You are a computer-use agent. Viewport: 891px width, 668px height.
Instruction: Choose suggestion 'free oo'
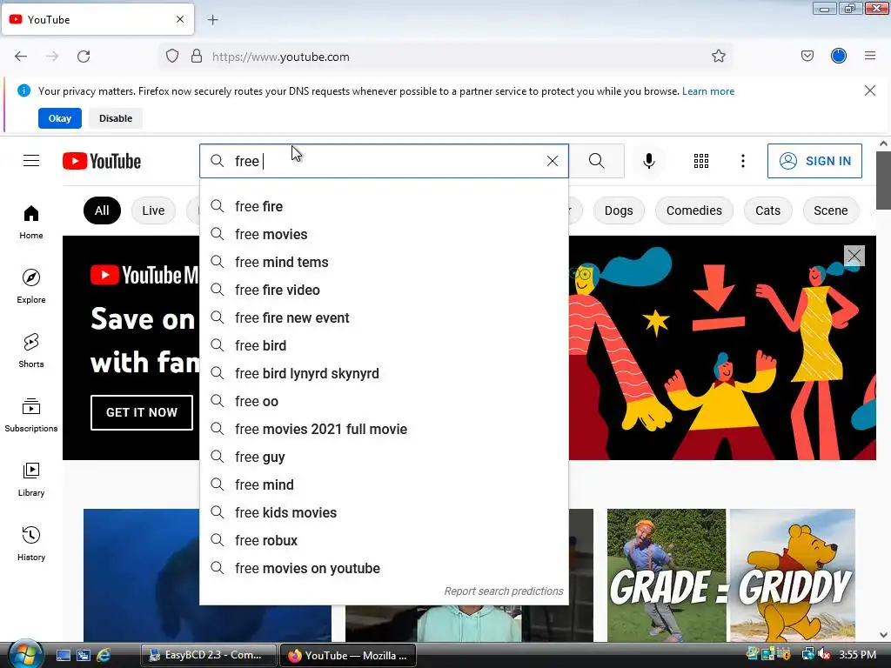384,401
